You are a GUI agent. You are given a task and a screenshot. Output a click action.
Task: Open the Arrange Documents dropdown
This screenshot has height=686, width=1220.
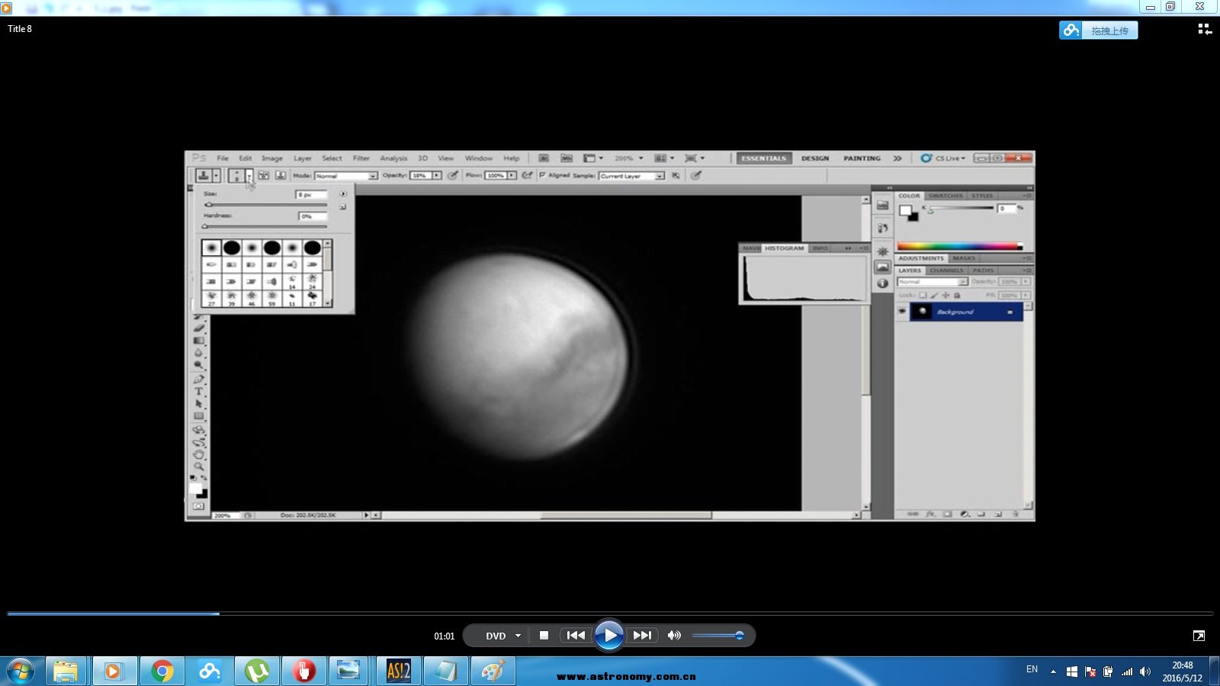[x=664, y=159]
